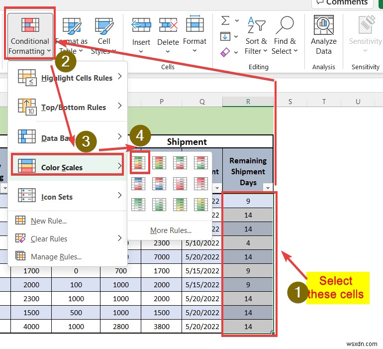This screenshot has height=349, width=383.
Task: Click the AutoSum sigma icon
Action: (225, 20)
